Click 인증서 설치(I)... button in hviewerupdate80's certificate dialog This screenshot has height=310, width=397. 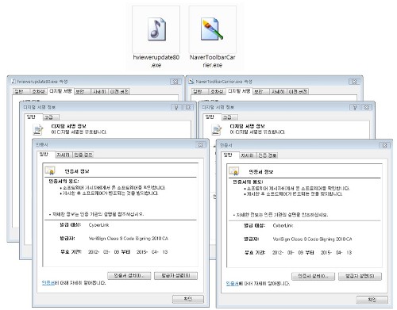point(129,276)
